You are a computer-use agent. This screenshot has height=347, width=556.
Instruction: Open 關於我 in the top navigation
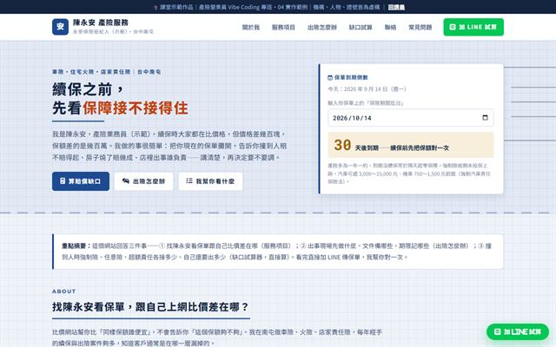pos(251,27)
